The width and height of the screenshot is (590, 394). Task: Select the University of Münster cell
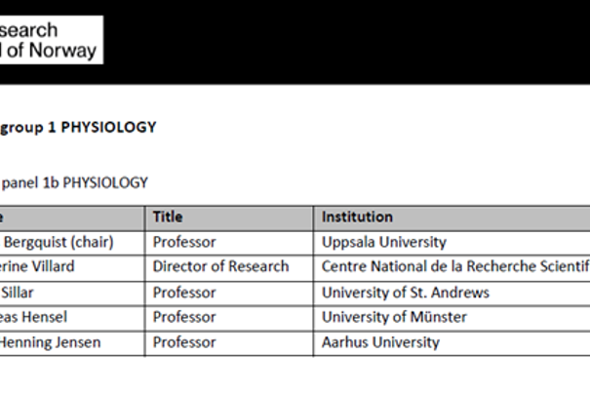pyautogui.click(x=452, y=318)
